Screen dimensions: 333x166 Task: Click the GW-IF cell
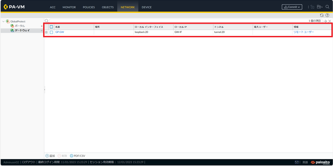178,32
